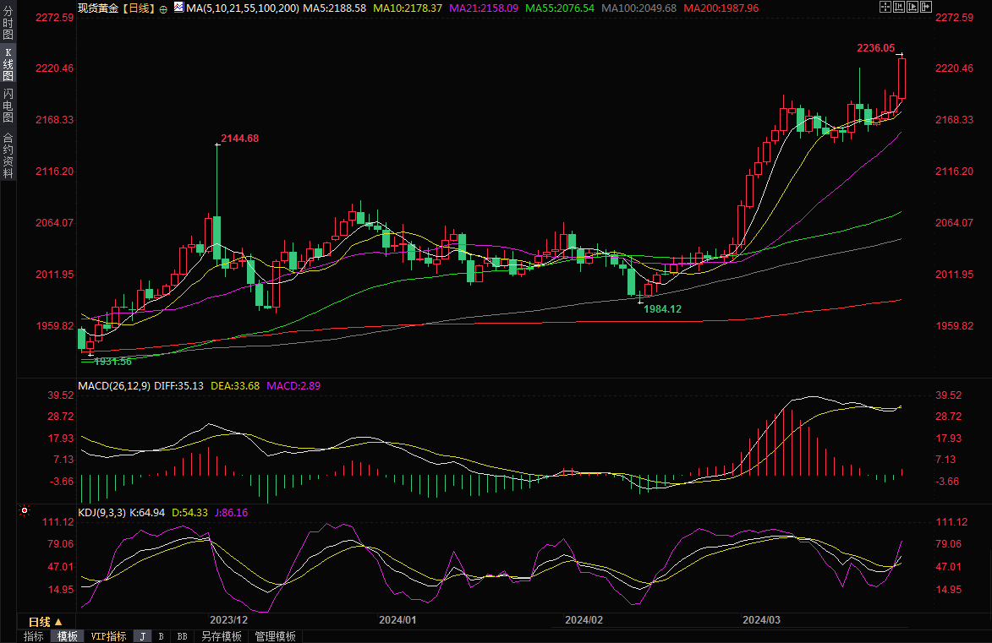Click the 另存模板 button
This screenshot has height=643, width=992.
point(222,636)
